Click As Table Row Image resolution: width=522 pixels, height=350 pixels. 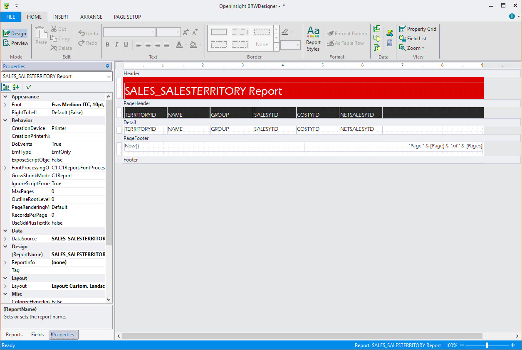[345, 43]
